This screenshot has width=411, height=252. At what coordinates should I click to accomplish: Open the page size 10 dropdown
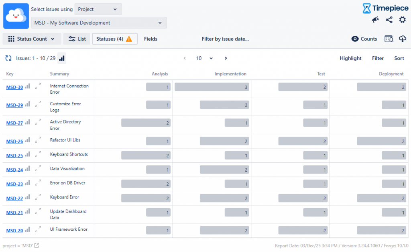pyautogui.click(x=204, y=58)
